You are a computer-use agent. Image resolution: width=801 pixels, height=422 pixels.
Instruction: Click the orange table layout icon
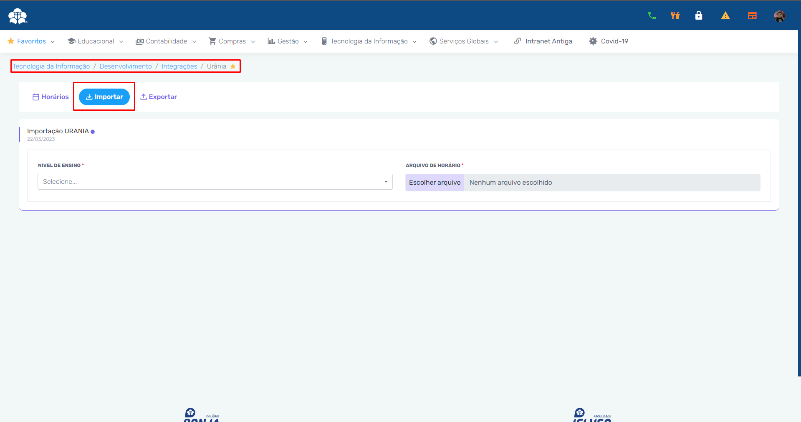pyautogui.click(x=752, y=16)
